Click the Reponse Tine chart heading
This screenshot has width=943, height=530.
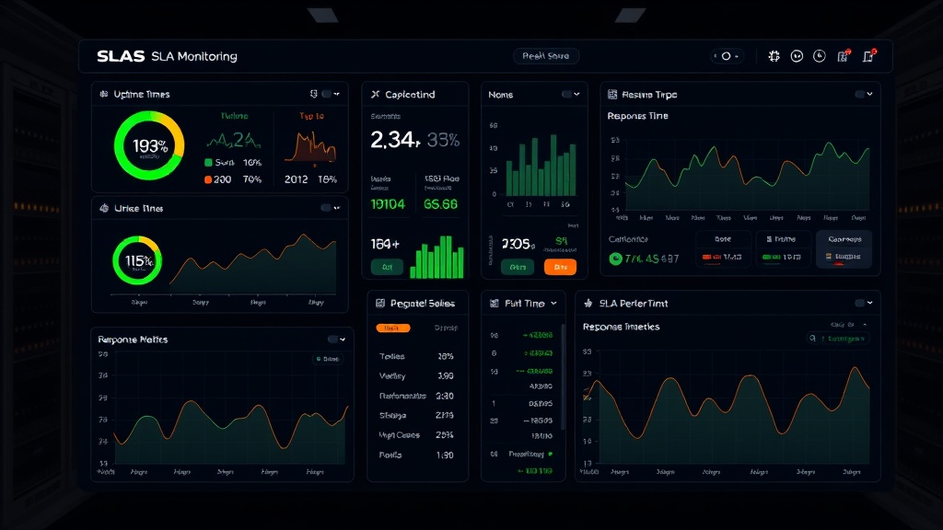click(637, 116)
